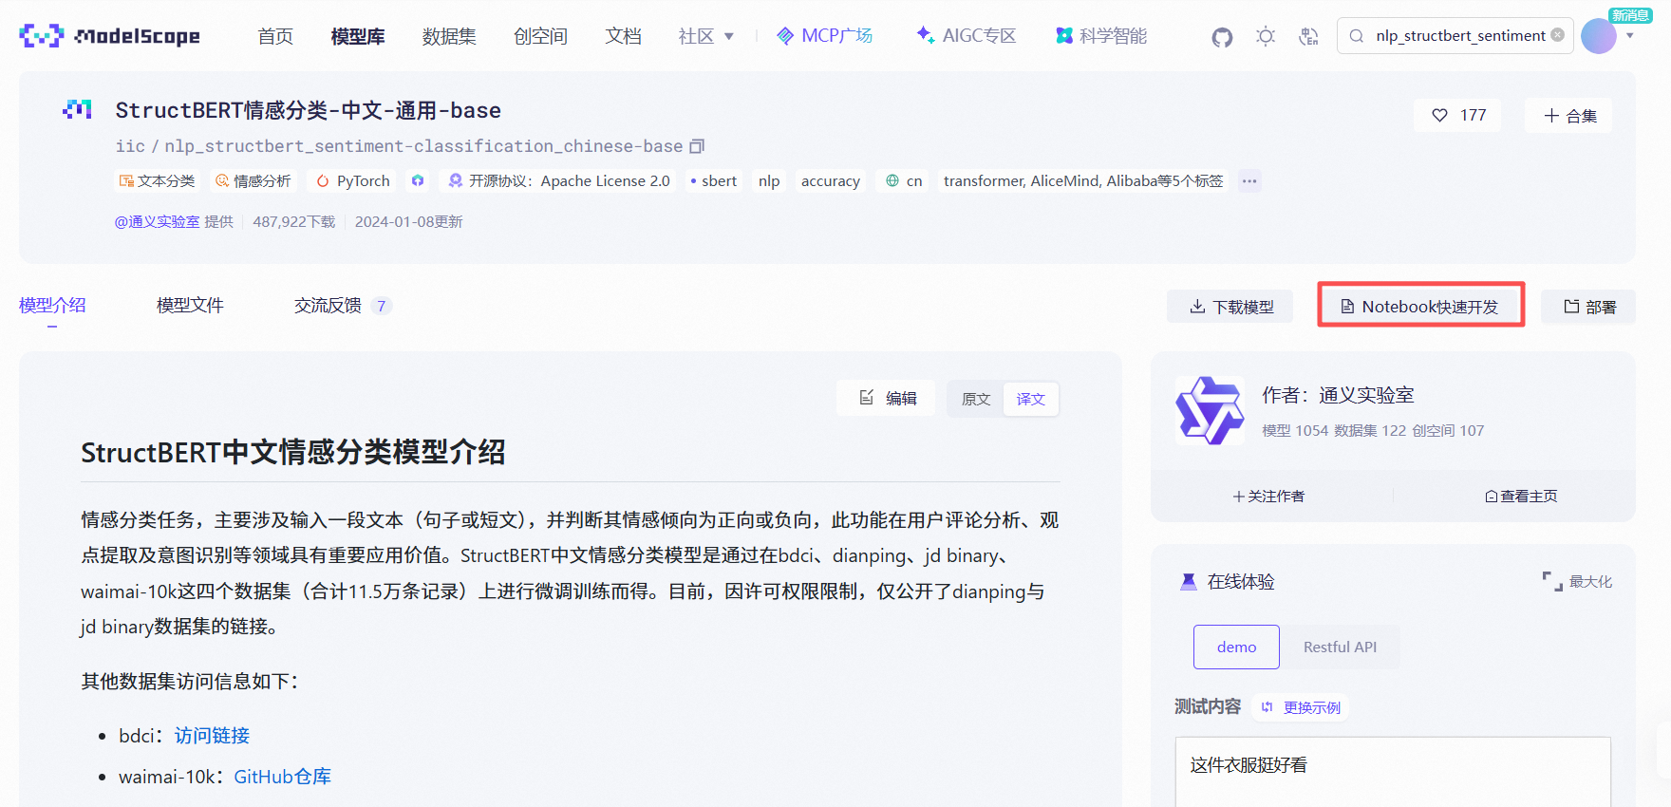The height and width of the screenshot is (807, 1671).
Task: Open transformer, AliceMind, Alibaba tags
Action: (x=1083, y=180)
